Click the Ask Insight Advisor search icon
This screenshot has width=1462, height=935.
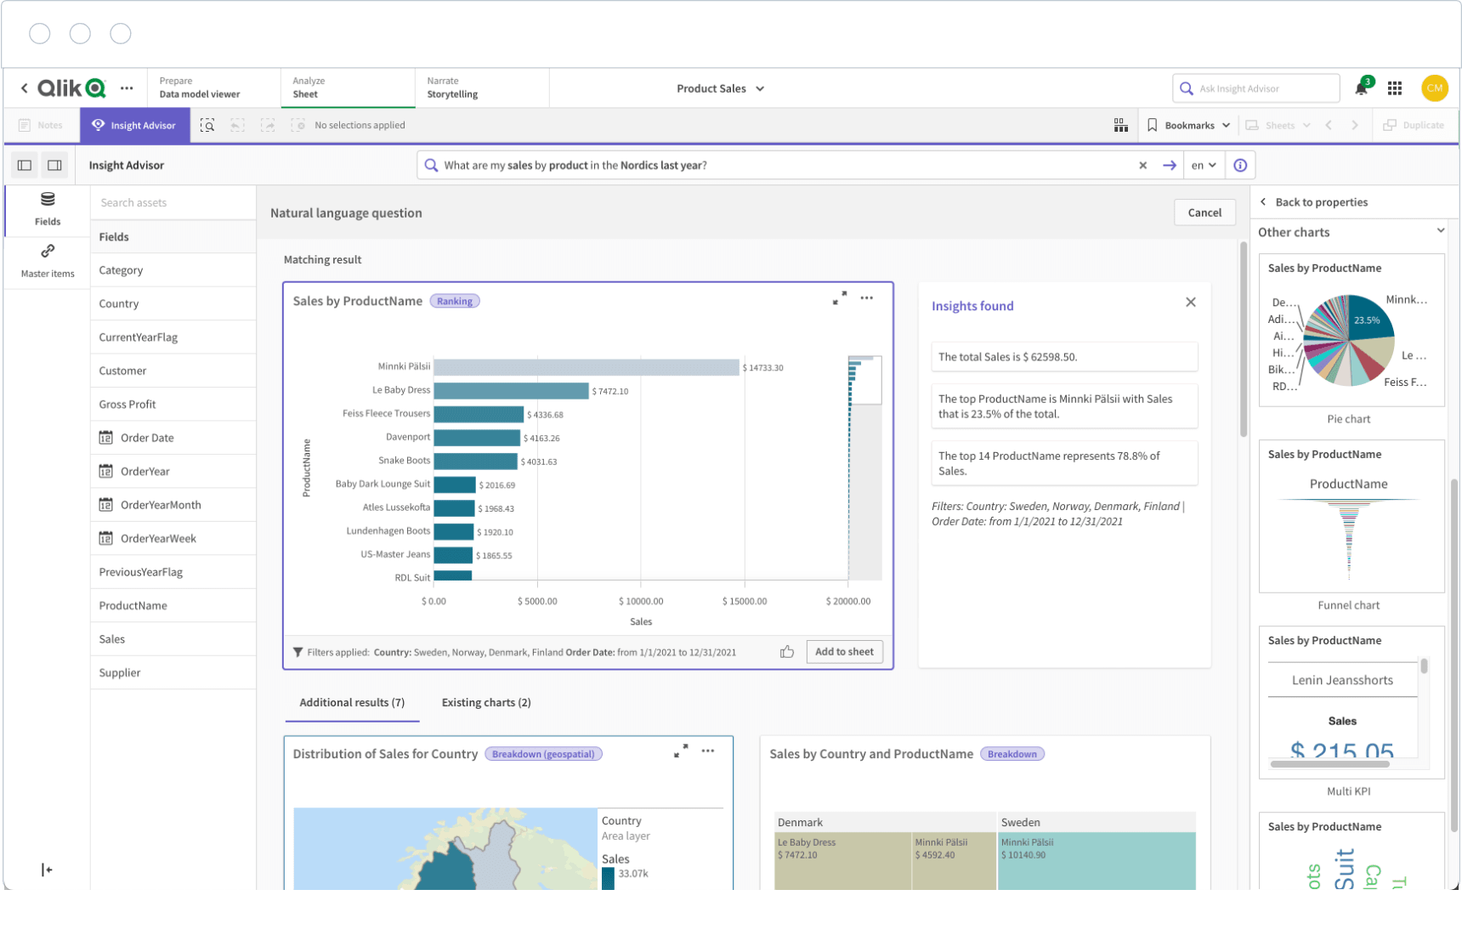(x=1187, y=88)
